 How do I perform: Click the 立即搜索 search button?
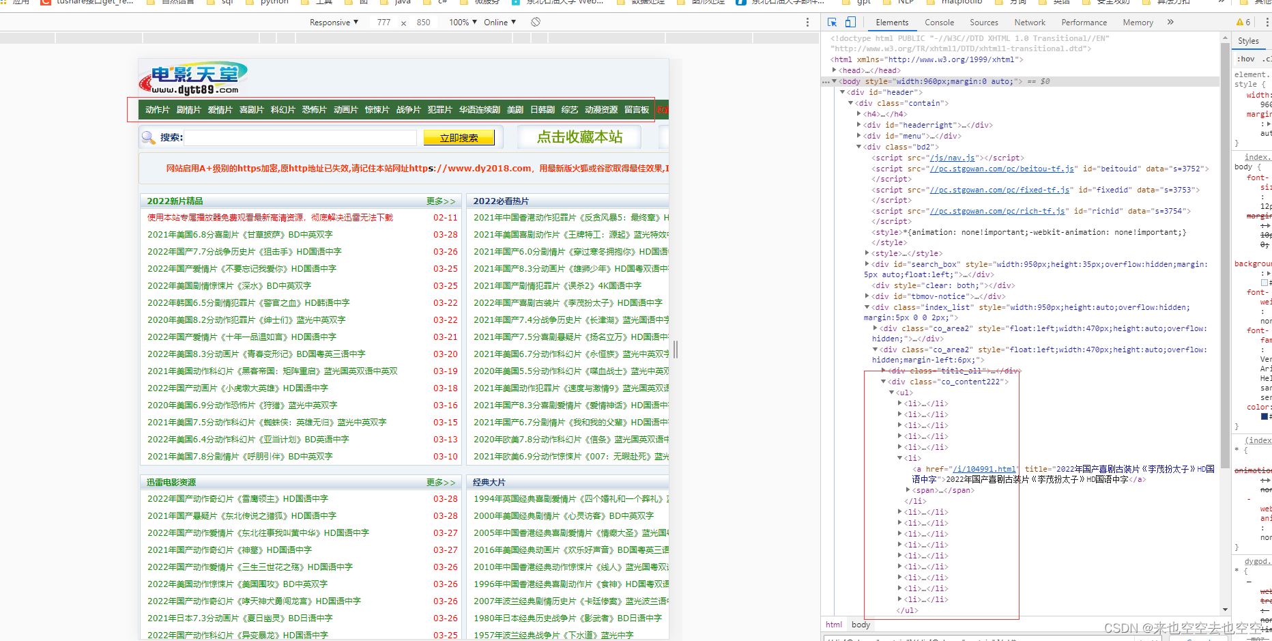pyautogui.click(x=459, y=137)
